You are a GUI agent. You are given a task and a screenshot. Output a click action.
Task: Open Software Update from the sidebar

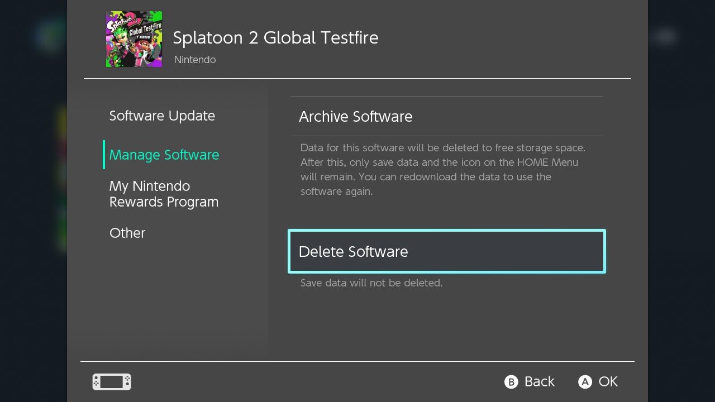coord(162,116)
